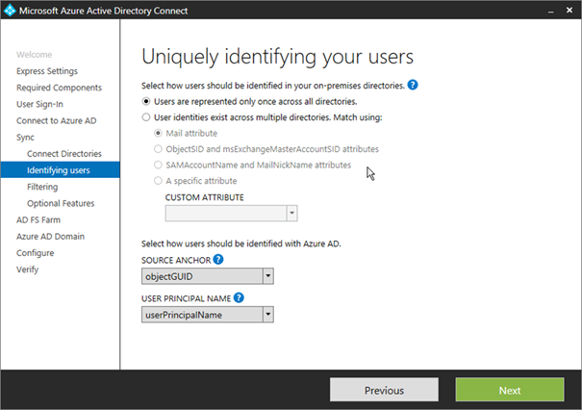Image resolution: width=582 pixels, height=410 pixels.
Task: Go to Express Settings step
Action: 47,71
